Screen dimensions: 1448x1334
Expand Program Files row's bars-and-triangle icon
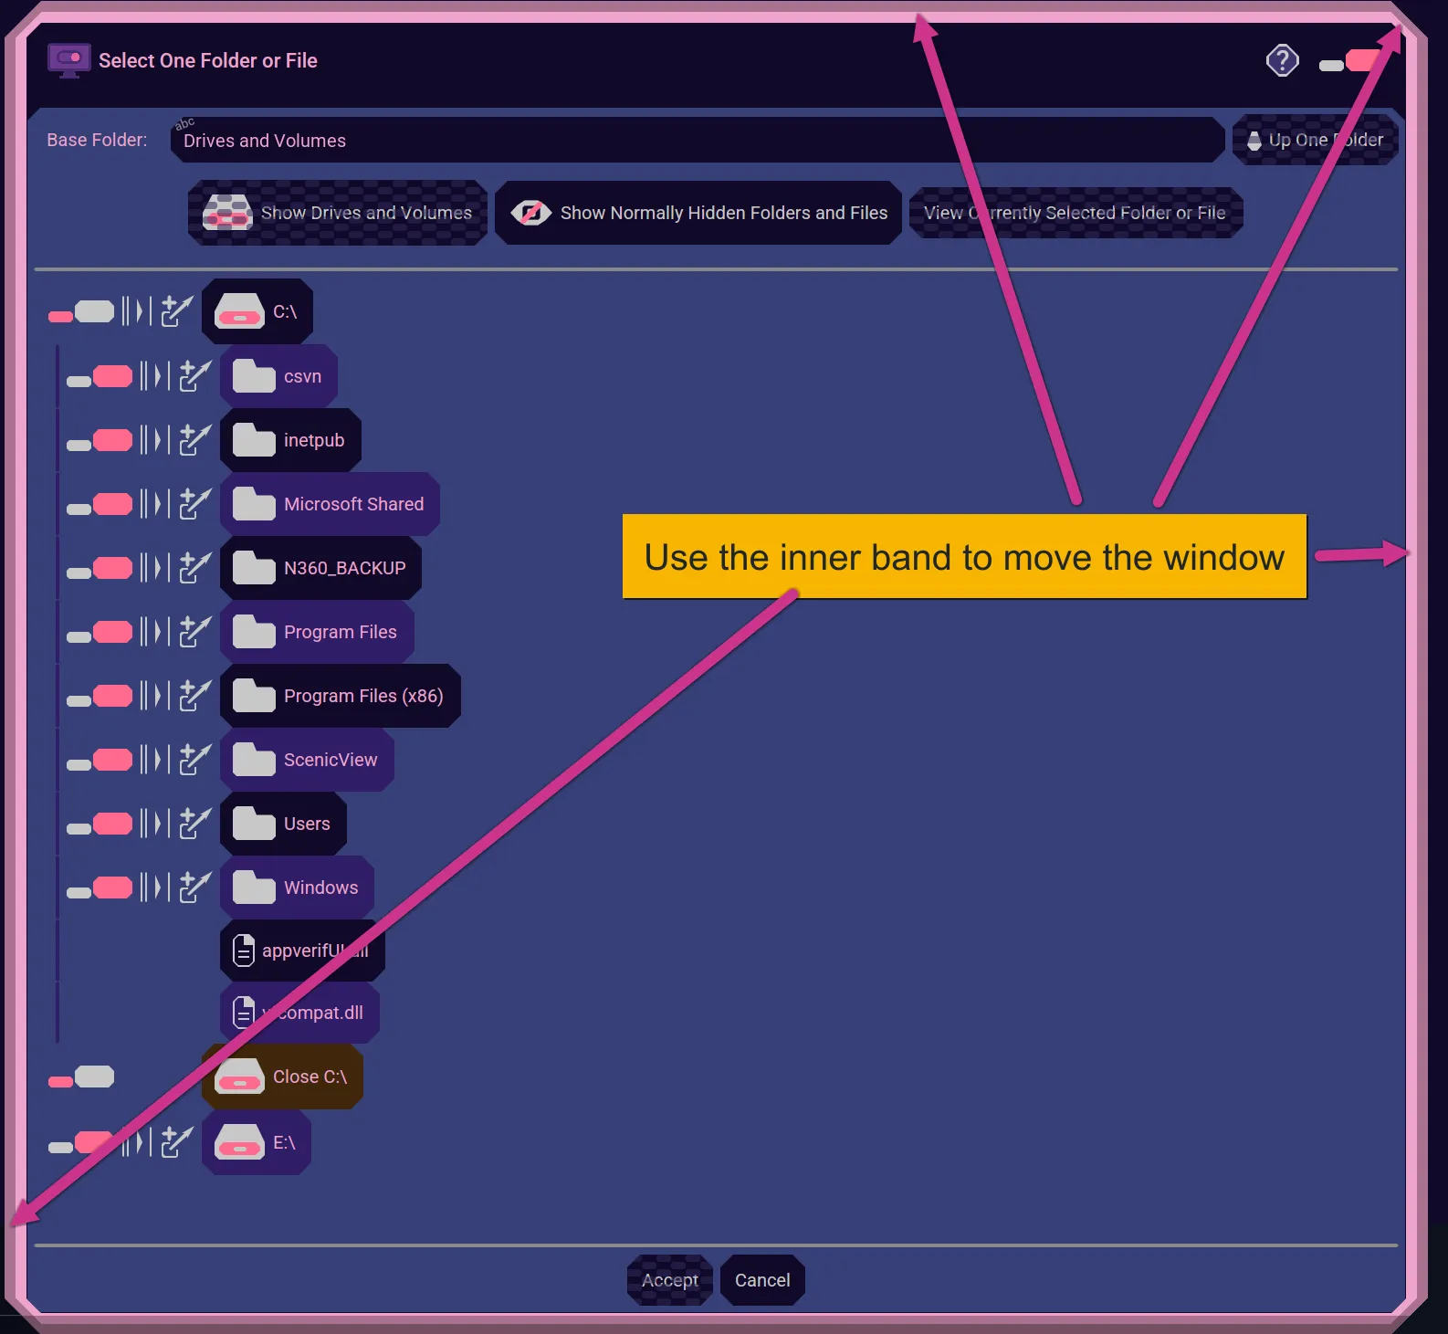[155, 631]
